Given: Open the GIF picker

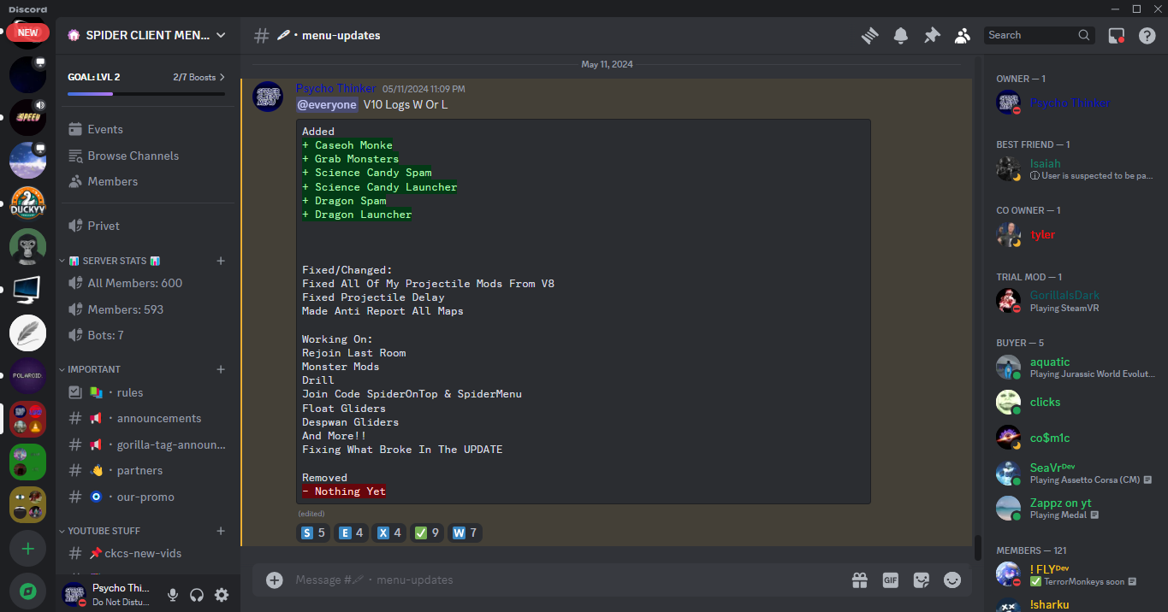Looking at the screenshot, I should 891,580.
